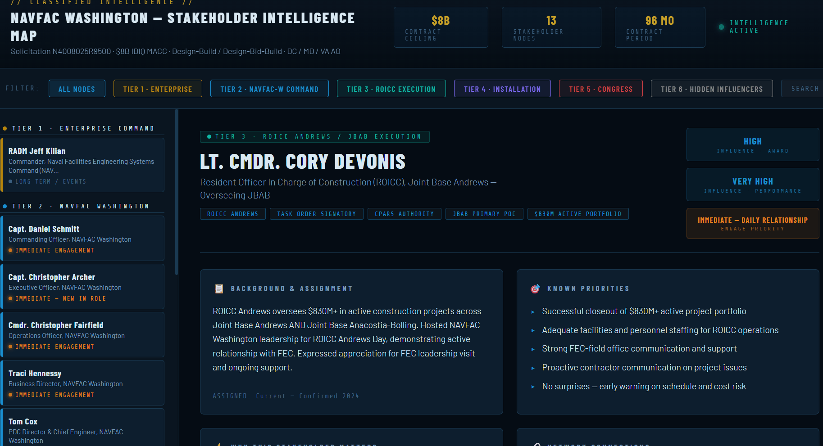Filter by Tier 6 · Hidden Influencers
This screenshot has height=446, width=823.
point(712,89)
